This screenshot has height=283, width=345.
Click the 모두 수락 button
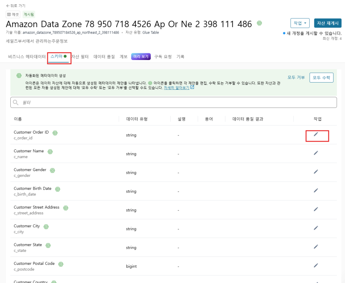[x=321, y=78]
